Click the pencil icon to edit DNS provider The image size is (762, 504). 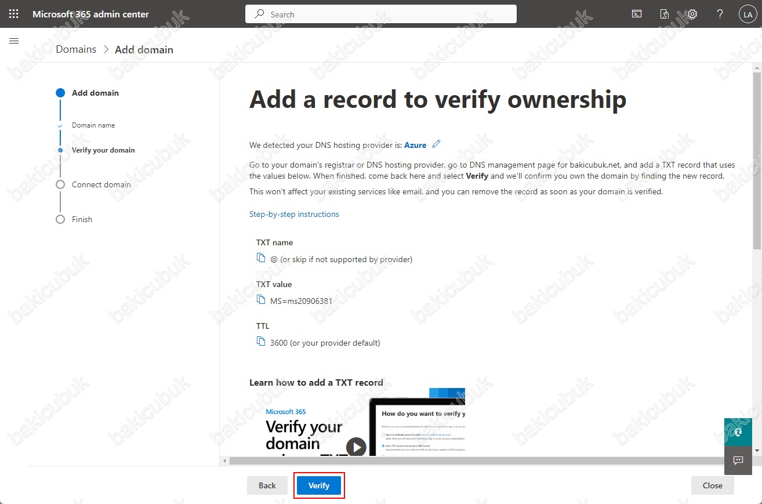tap(437, 144)
